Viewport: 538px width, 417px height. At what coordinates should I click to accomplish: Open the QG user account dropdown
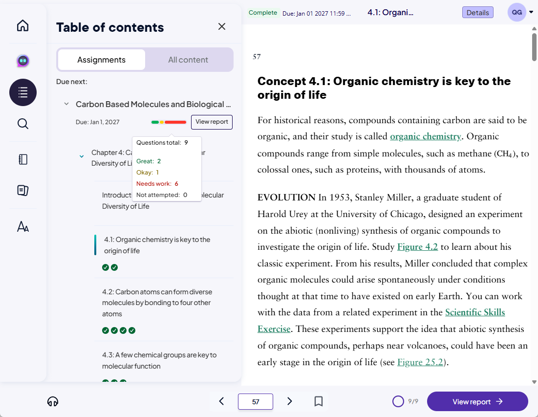520,12
